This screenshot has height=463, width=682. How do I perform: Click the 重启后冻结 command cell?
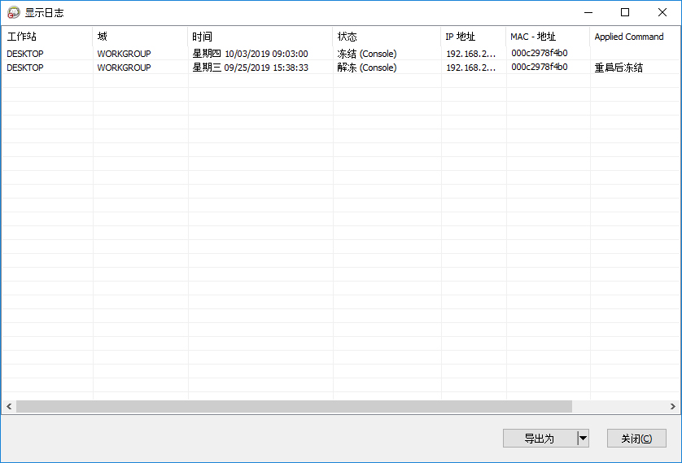[x=619, y=68]
